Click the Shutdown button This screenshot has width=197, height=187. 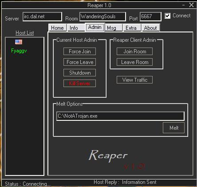79,73
